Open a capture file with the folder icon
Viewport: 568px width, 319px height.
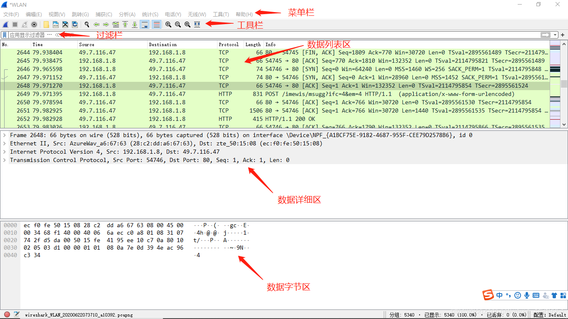[46, 25]
